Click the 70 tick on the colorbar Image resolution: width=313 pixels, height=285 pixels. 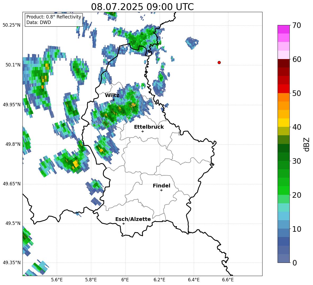(x=297, y=25)
